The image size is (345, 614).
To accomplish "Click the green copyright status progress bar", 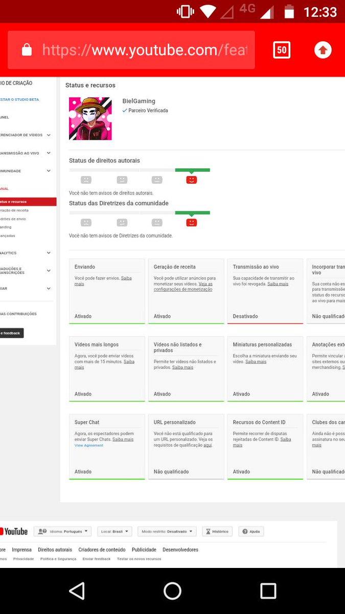I will pyautogui.click(x=192, y=170).
